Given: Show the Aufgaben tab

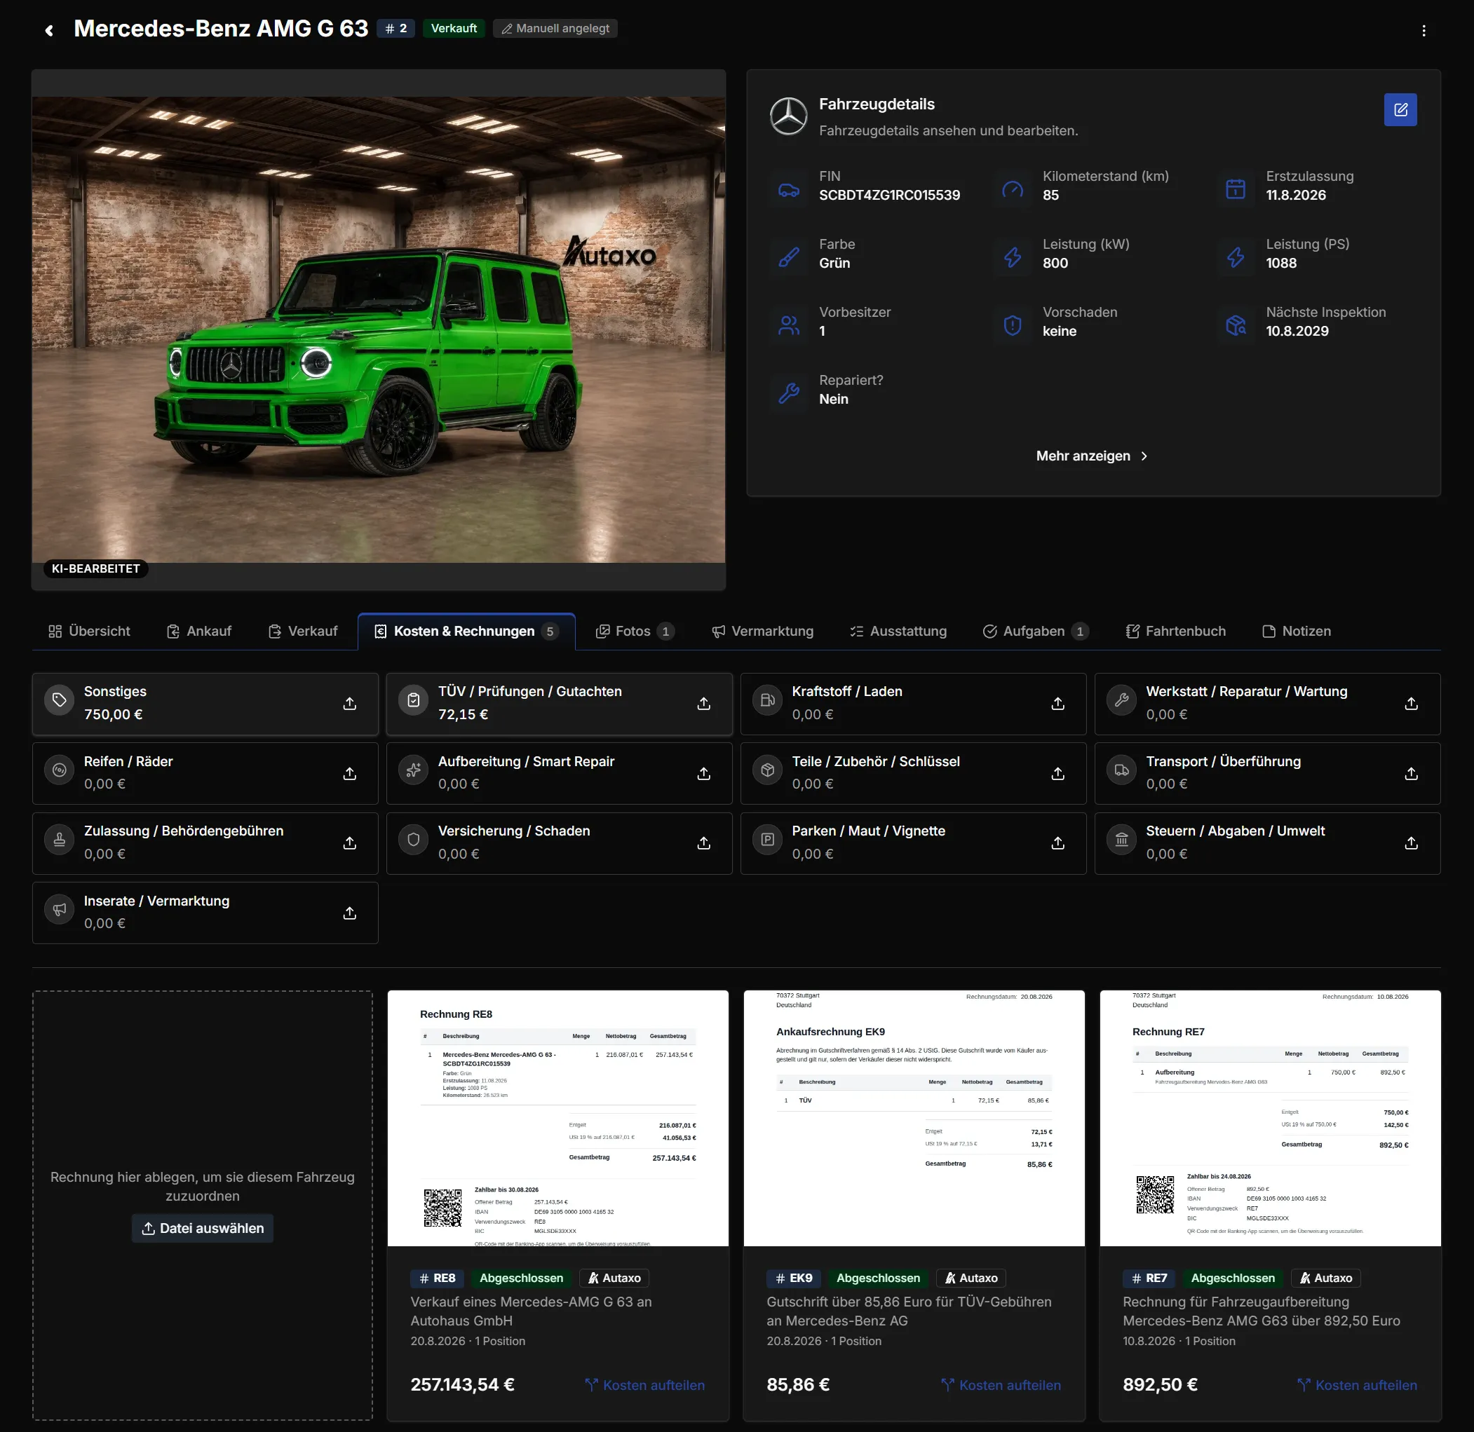Looking at the screenshot, I should pos(1035,631).
